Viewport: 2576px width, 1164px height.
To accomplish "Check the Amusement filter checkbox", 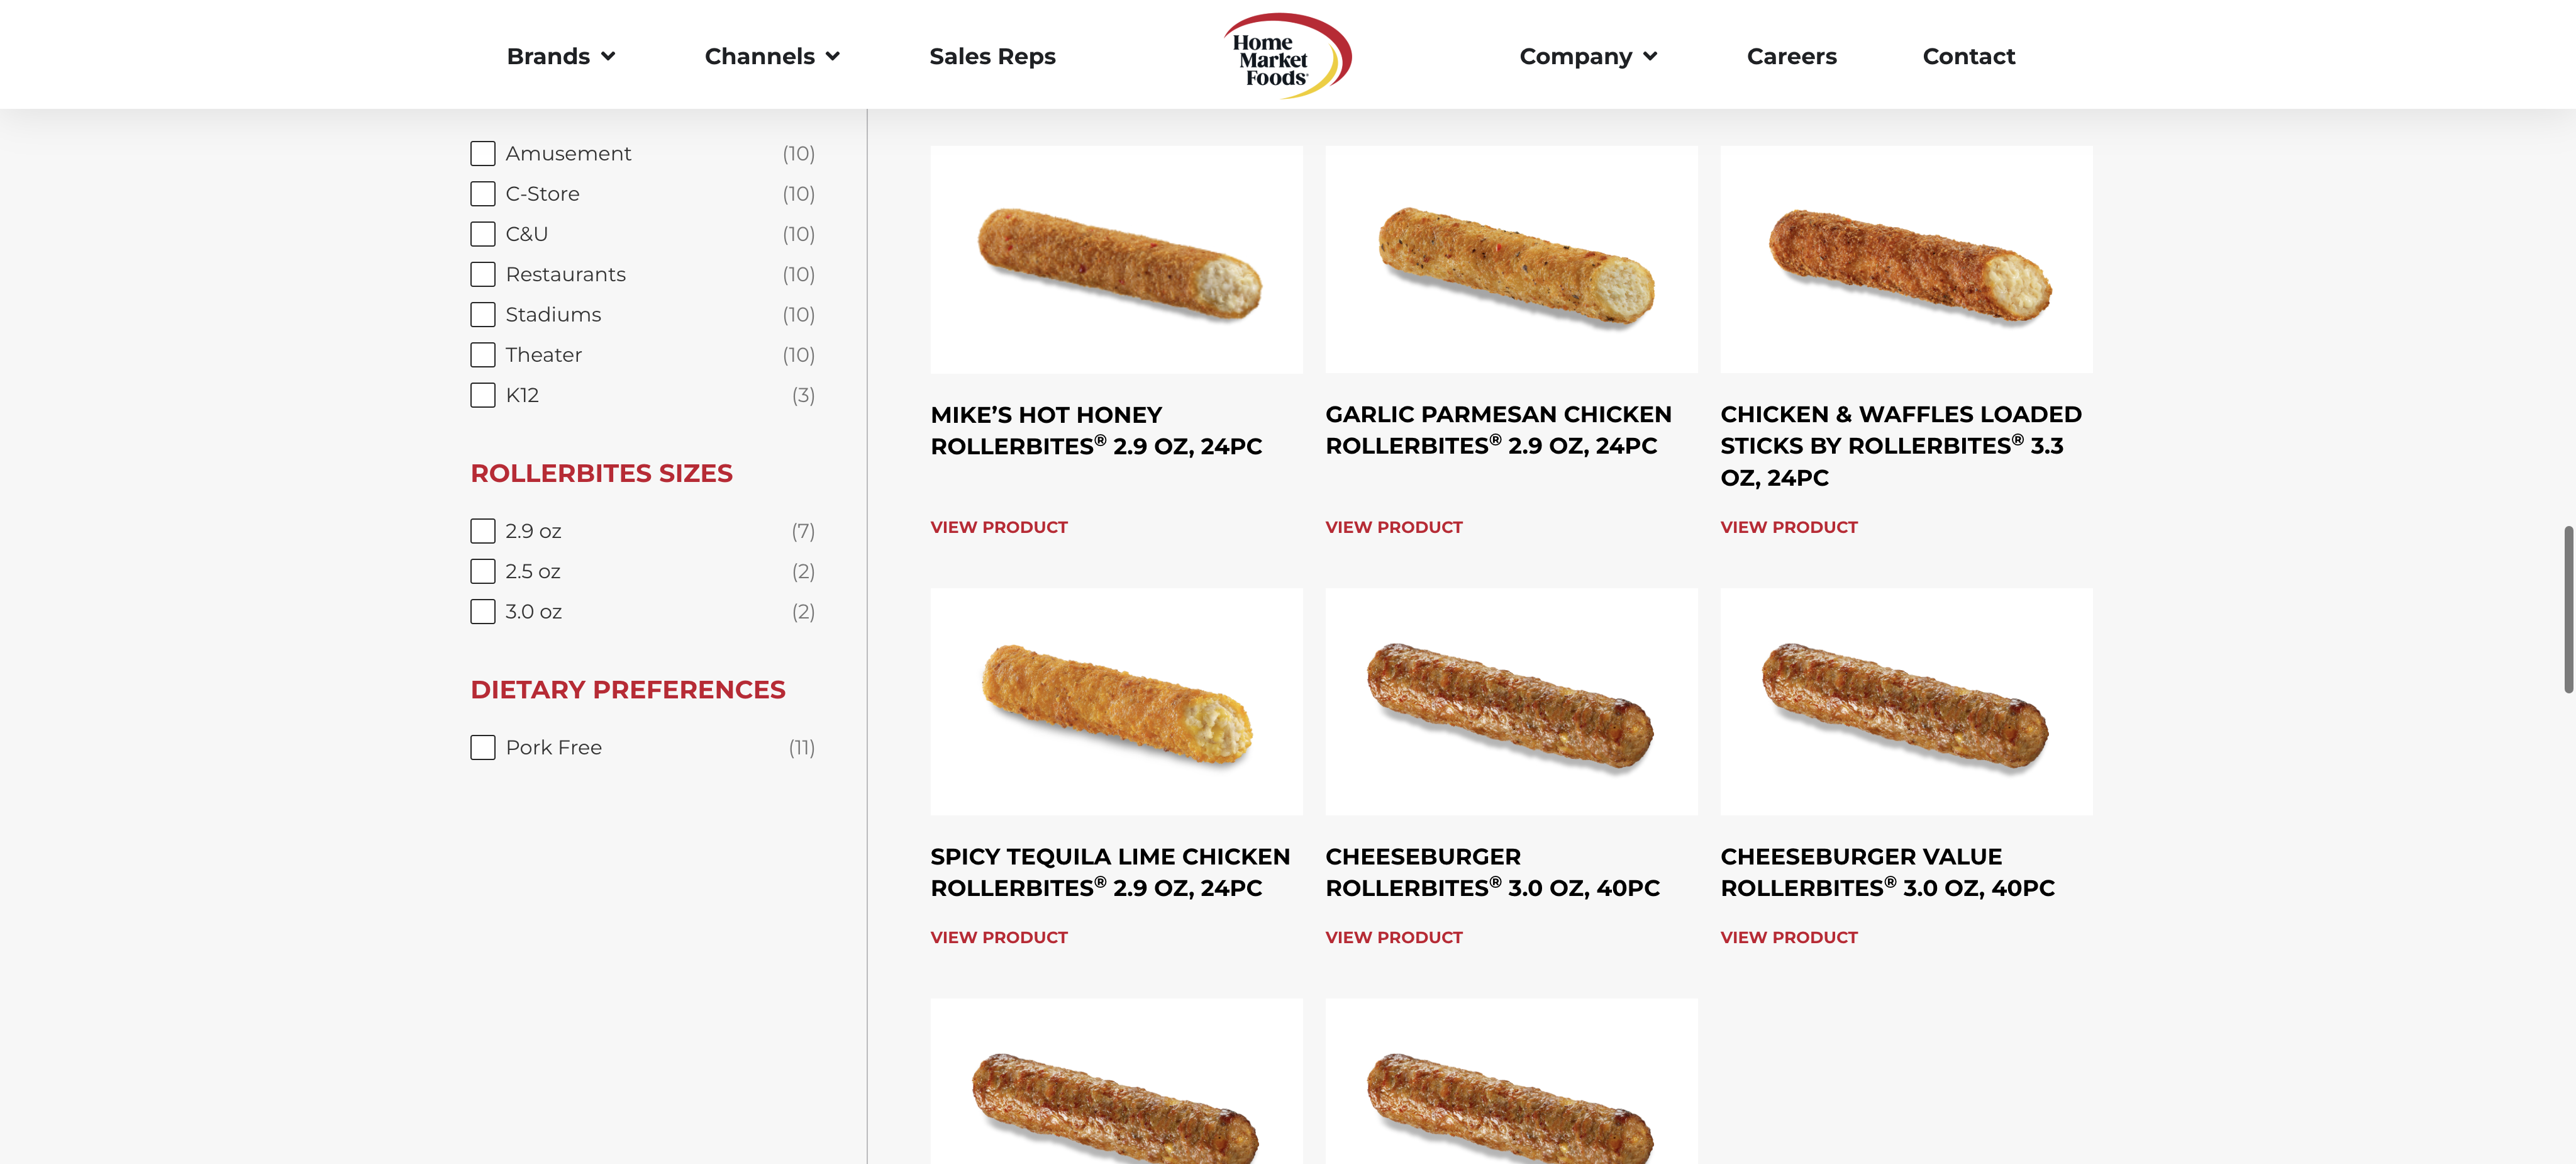I will (483, 153).
